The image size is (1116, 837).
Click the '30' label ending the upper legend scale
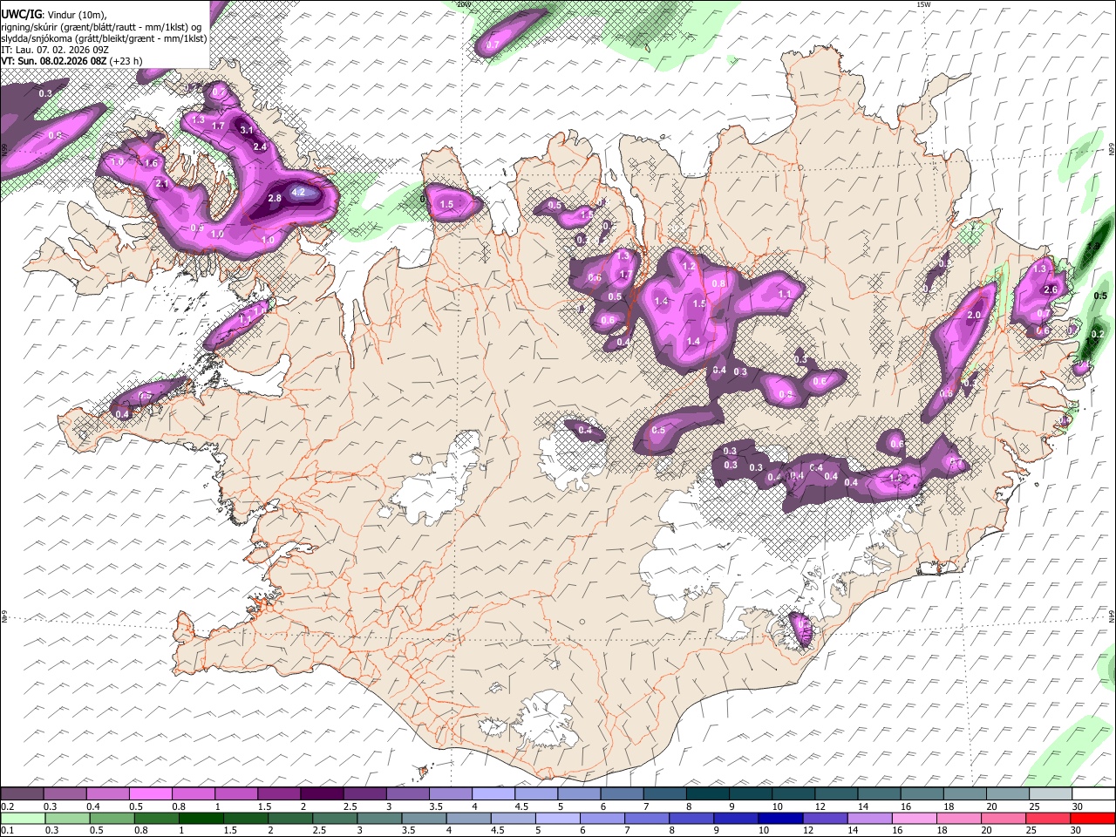tap(1078, 806)
